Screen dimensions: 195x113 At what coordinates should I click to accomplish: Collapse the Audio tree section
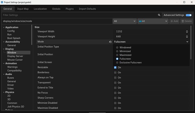pos(4,74)
